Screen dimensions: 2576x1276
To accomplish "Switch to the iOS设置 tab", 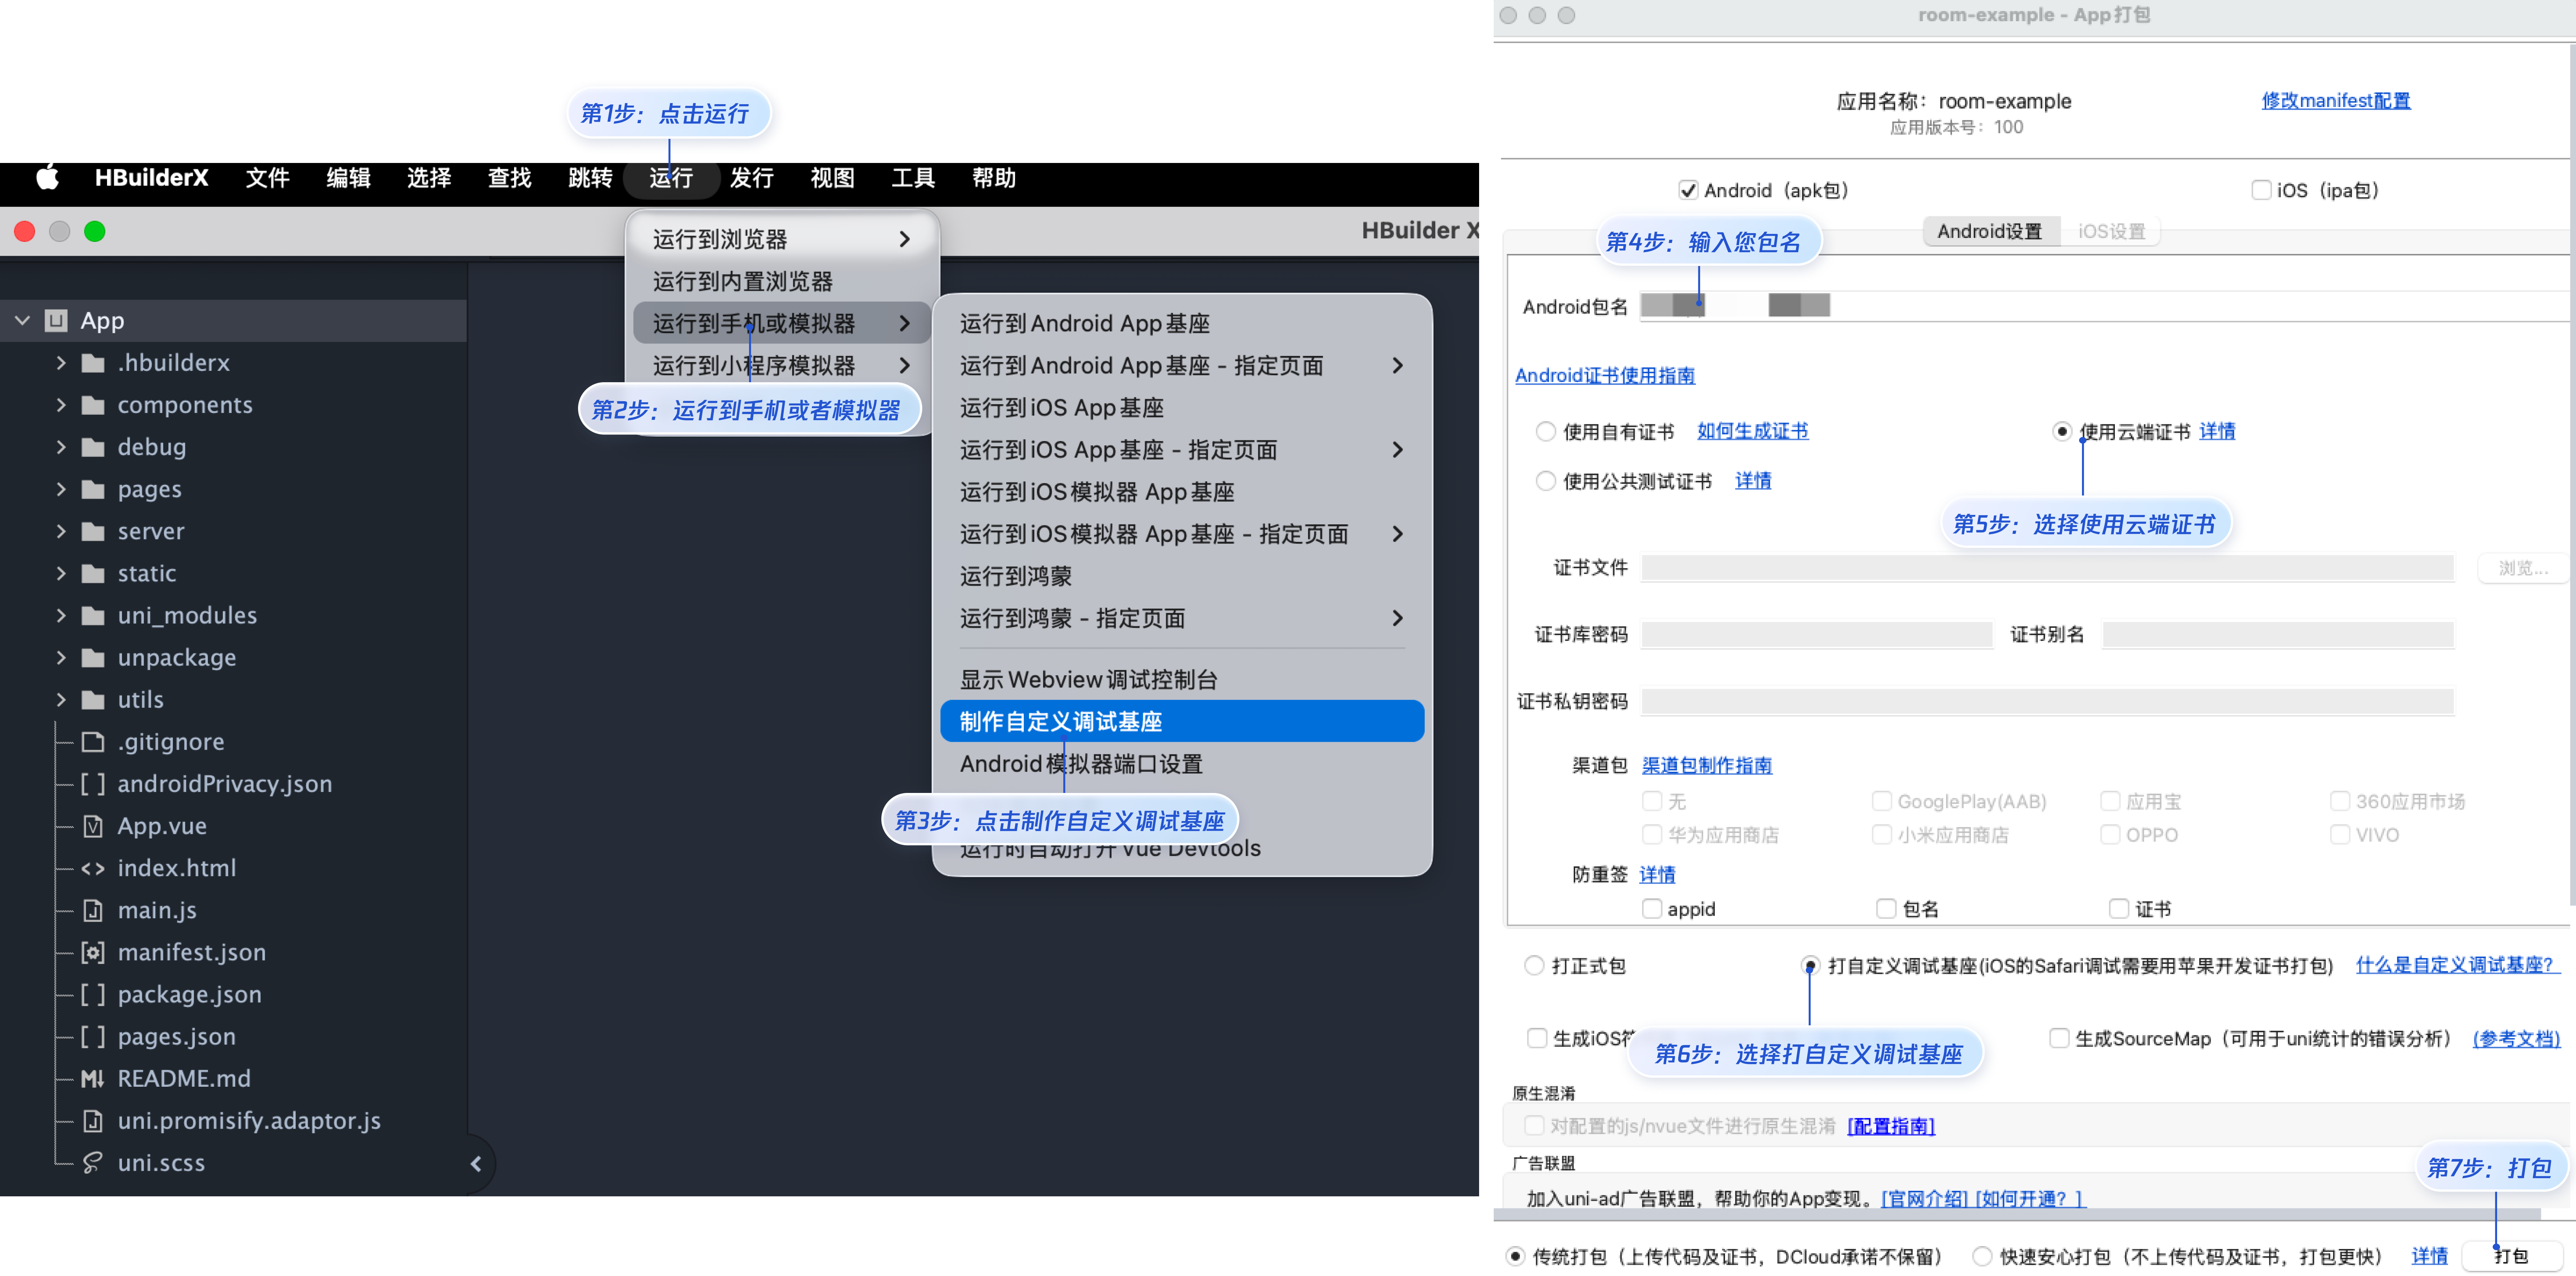I will click(2111, 231).
